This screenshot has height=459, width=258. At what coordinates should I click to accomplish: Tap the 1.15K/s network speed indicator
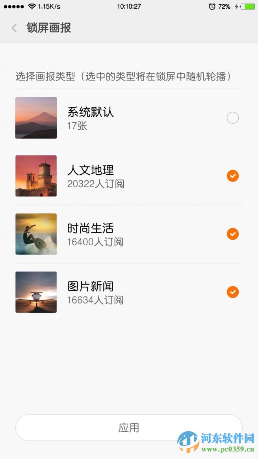click(48, 6)
